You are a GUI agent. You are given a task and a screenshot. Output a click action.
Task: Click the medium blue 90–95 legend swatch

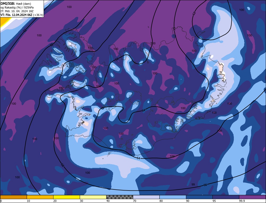199,197
